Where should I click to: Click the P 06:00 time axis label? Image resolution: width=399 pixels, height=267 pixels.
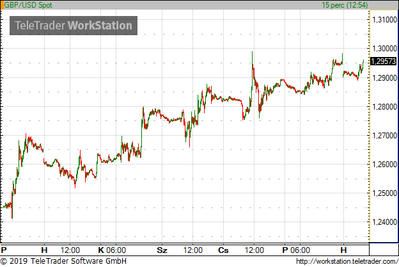pyautogui.click(x=296, y=250)
